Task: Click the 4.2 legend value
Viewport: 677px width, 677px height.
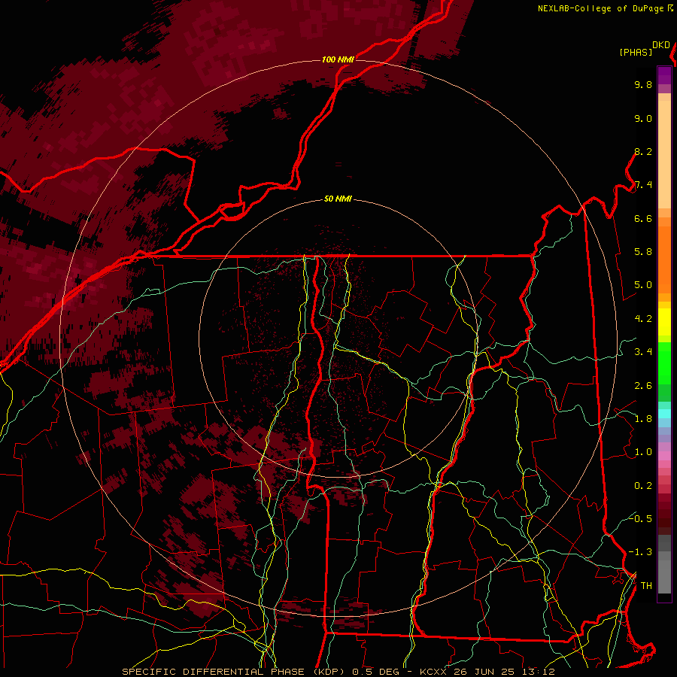Action: click(x=643, y=319)
